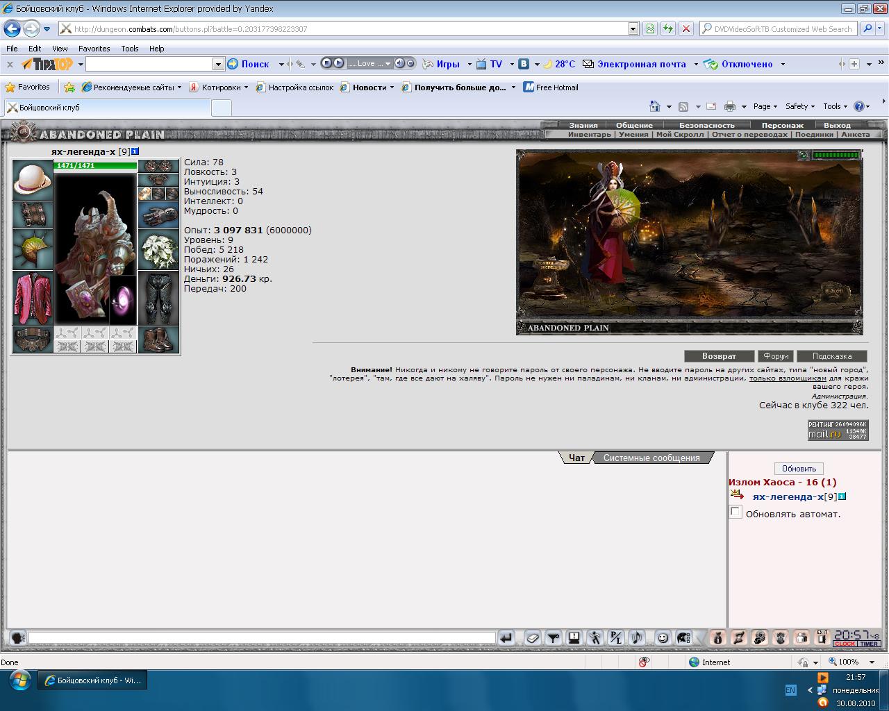Click the black leggings equipment slot
The width and height of the screenshot is (889, 711).
point(158,298)
